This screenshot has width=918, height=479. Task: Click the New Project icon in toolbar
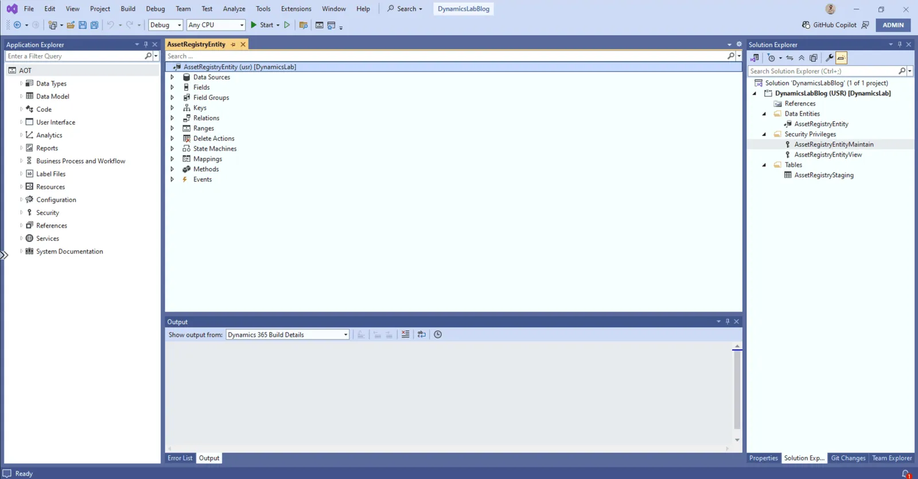point(52,25)
